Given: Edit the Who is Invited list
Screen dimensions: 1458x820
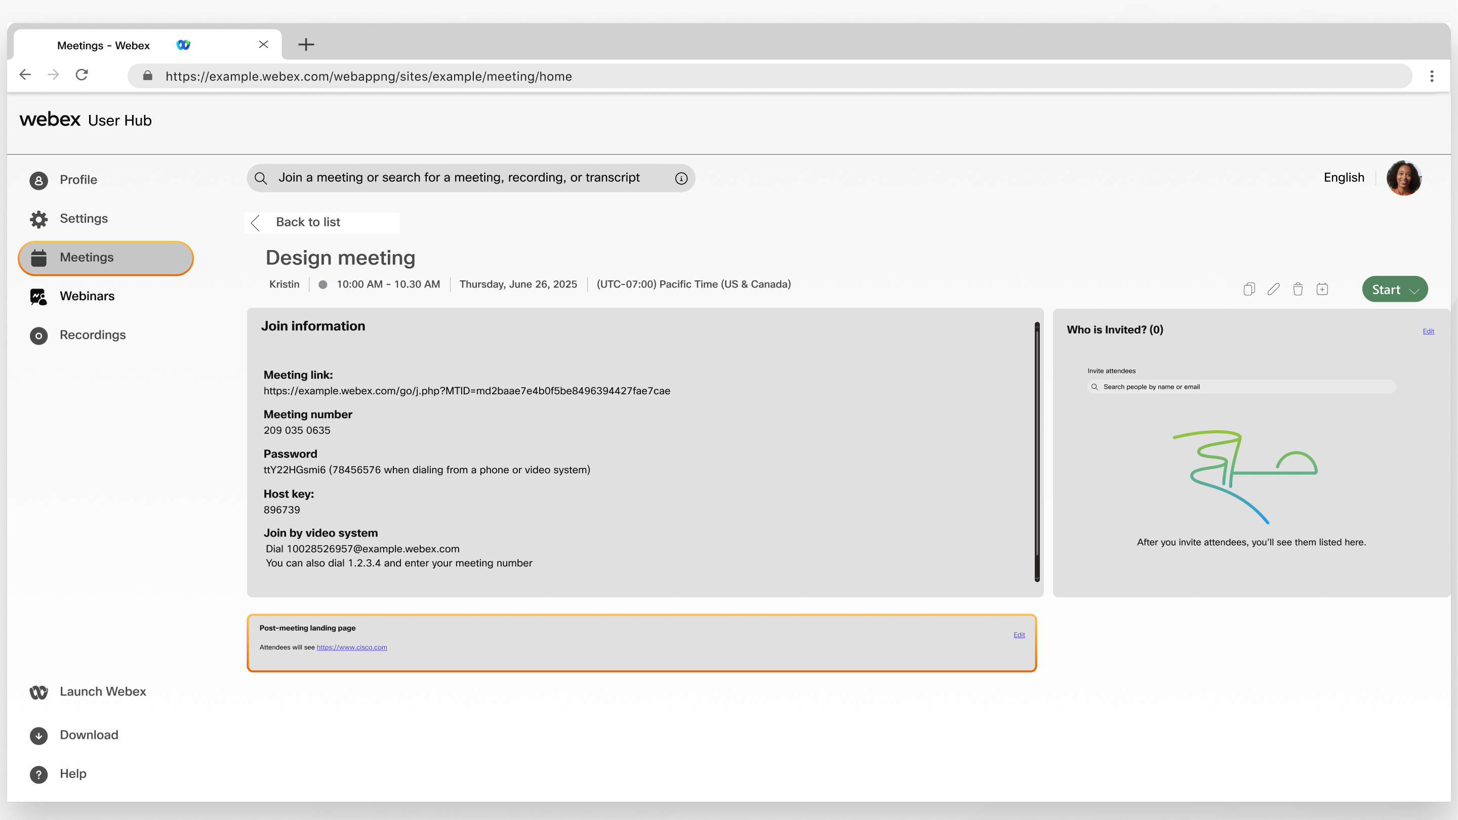Looking at the screenshot, I should tap(1428, 331).
